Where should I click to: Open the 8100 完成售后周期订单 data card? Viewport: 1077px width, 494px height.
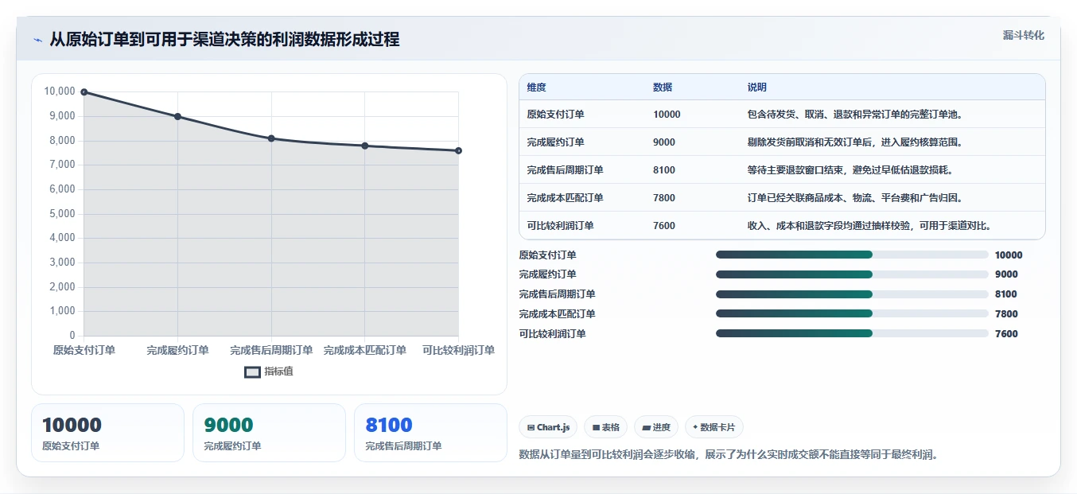[x=430, y=433]
